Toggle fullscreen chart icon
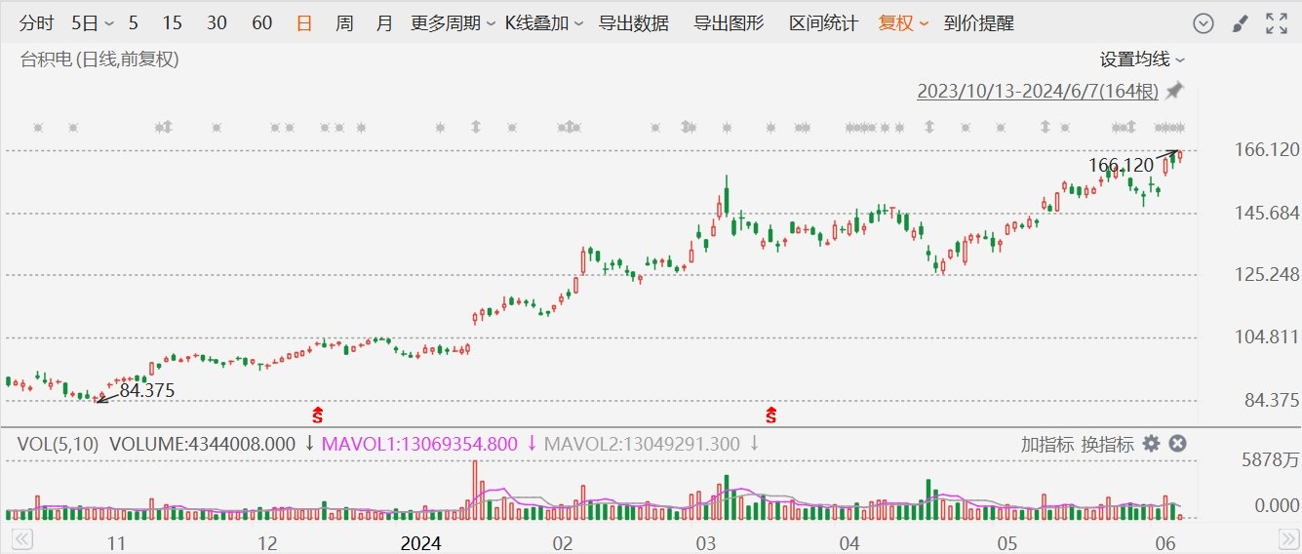The image size is (1302, 554). (1276, 23)
